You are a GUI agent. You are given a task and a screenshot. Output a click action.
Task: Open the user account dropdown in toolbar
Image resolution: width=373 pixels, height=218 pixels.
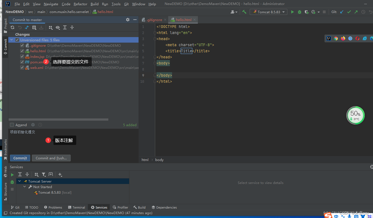coord(234,12)
